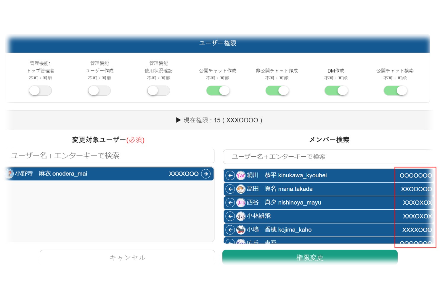Click left arrow icon beside 西谷 真夕
The image size is (440, 297).
click(230, 203)
